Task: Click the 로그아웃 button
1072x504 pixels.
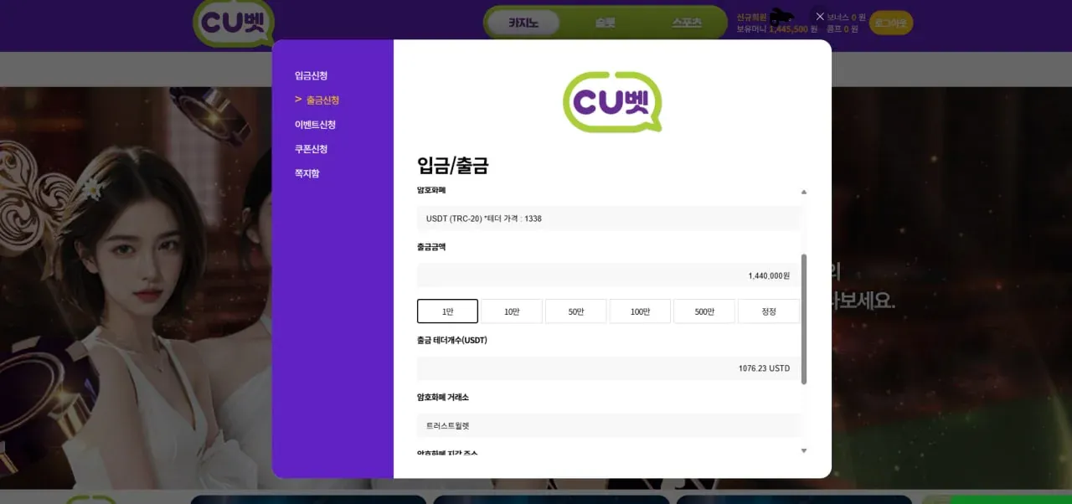Action: tap(891, 23)
